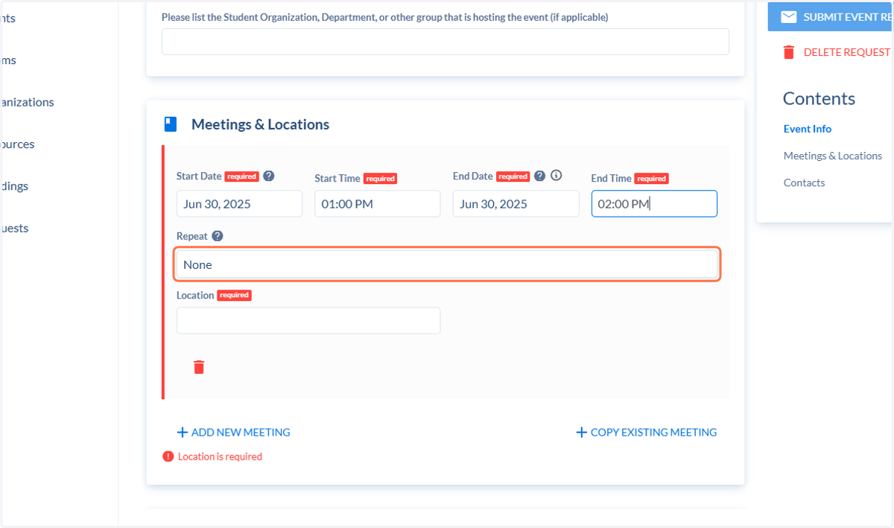The height and width of the screenshot is (528, 894).
Task: Open the sidebar item ending in 'anizations'
Action: pos(27,102)
